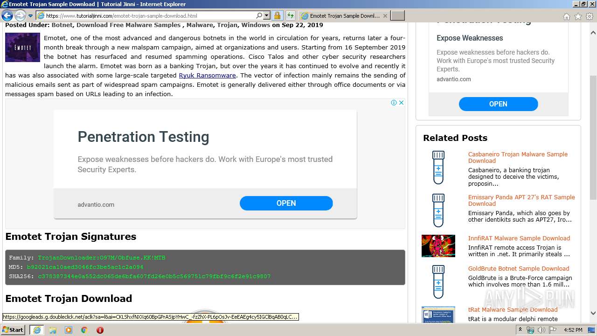This screenshot has height=336, width=597.
Task: Launch Chrome from the taskbar
Action: pyautogui.click(x=84, y=329)
